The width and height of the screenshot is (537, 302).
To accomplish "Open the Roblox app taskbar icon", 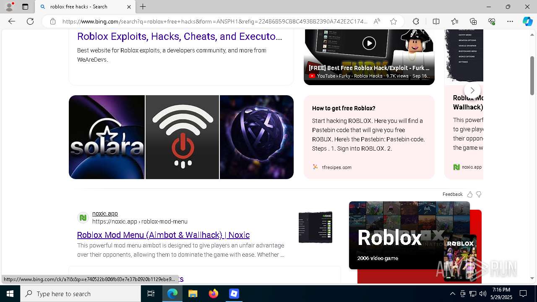I will click(x=234, y=294).
